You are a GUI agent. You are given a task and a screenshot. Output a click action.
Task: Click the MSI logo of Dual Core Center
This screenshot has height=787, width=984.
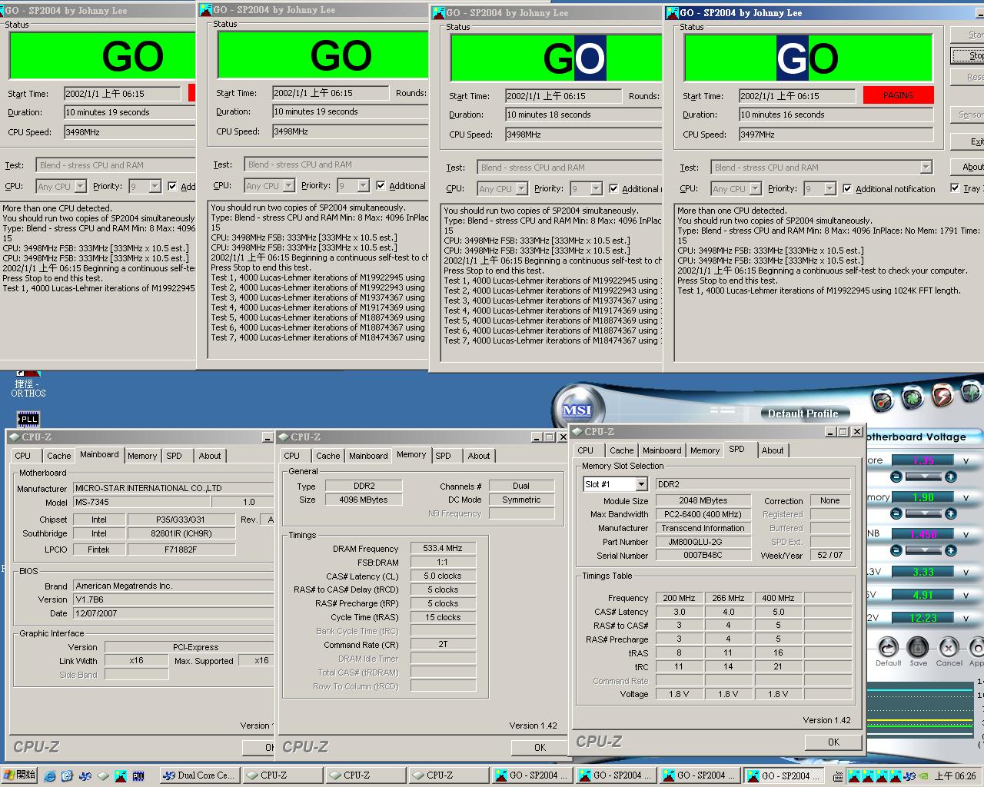pos(577,410)
